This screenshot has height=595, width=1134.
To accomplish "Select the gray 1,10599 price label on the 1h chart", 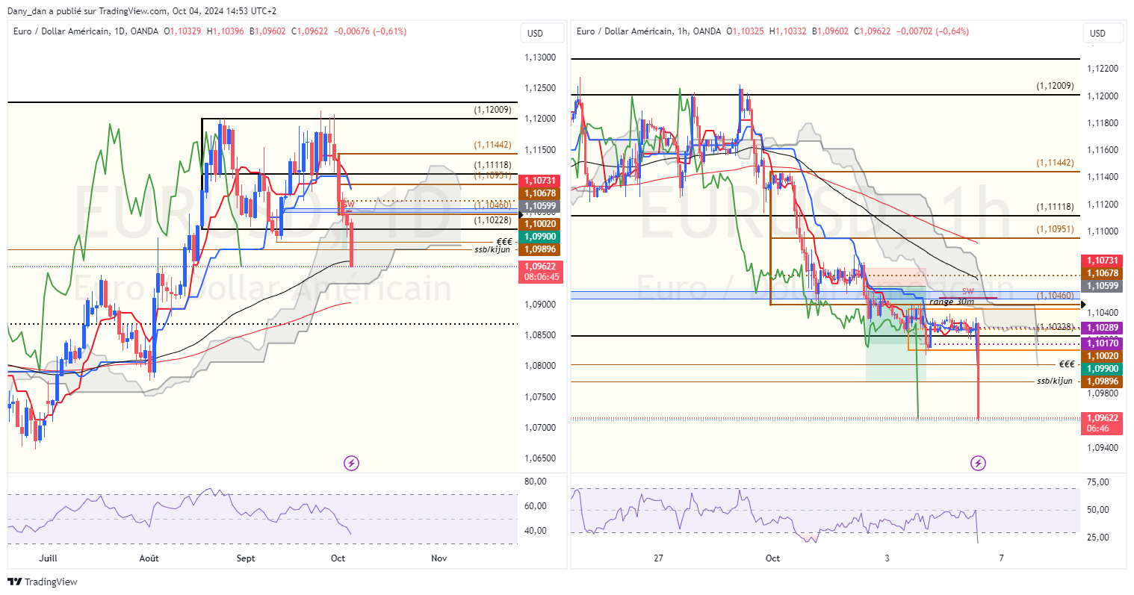I will coord(1103,286).
